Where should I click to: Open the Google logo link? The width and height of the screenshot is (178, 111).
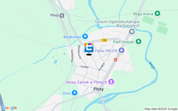click(x=9, y=108)
